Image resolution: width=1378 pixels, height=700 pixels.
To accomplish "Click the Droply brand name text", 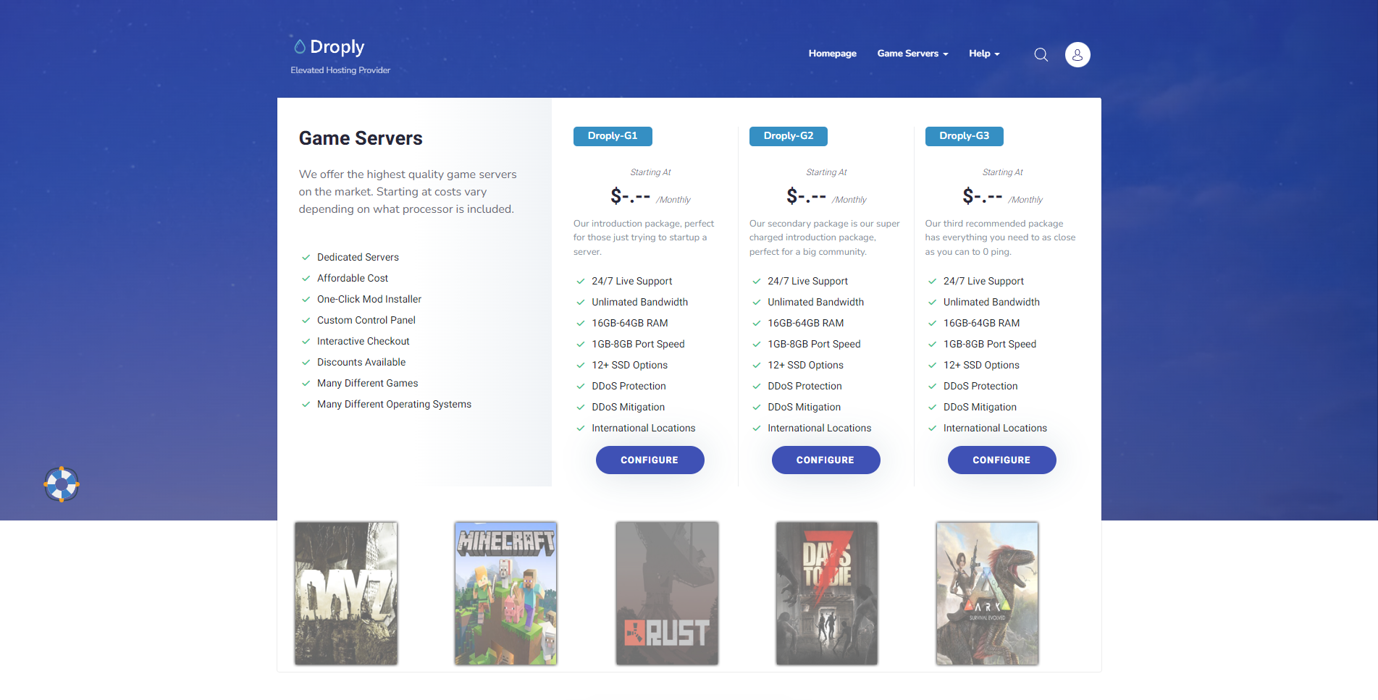I will (x=337, y=47).
